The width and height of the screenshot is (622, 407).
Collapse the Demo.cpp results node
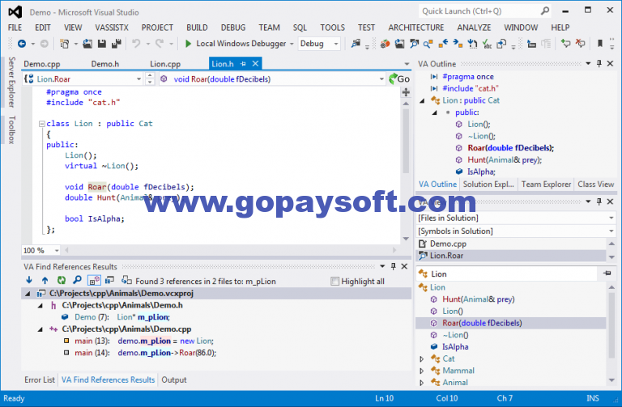(40, 329)
